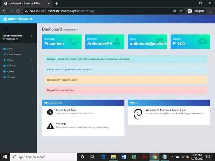
Task: Open the Windows Start menu
Action: point(5,157)
